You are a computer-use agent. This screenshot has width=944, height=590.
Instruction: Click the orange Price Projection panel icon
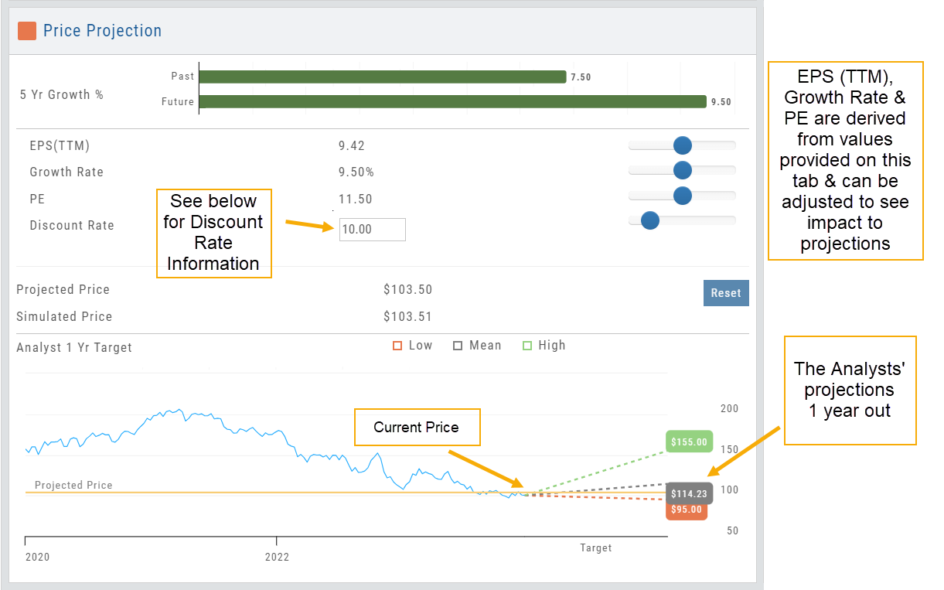(x=27, y=31)
